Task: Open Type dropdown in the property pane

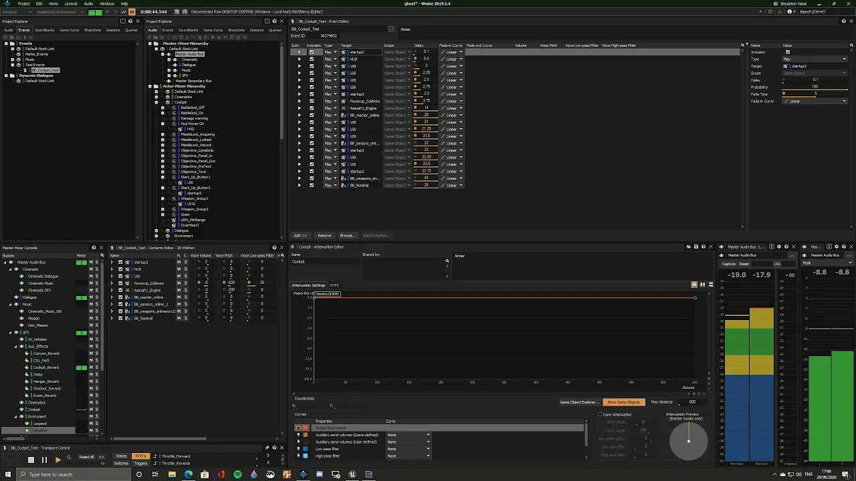Action: (x=815, y=59)
